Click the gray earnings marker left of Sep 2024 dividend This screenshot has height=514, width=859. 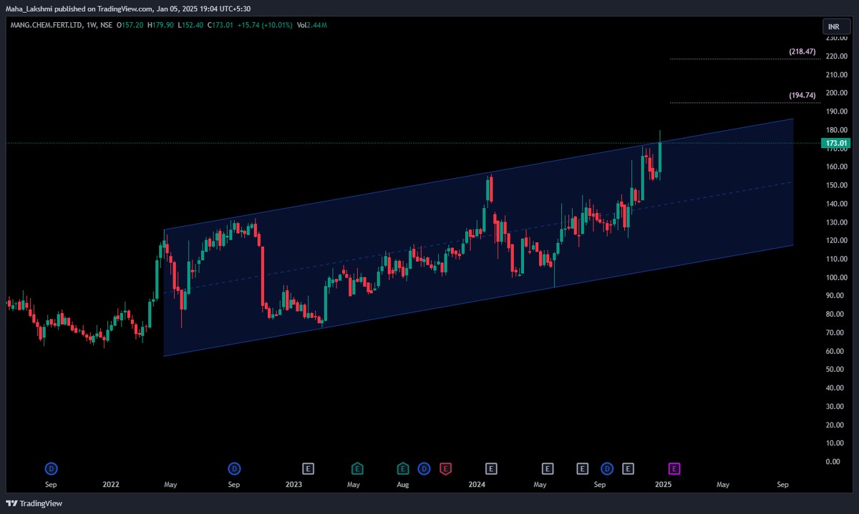pyautogui.click(x=583, y=469)
